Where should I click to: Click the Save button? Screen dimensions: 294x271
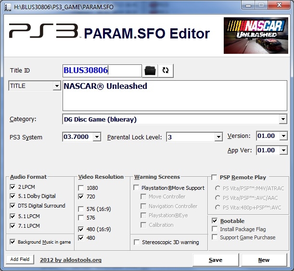point(216,260)
